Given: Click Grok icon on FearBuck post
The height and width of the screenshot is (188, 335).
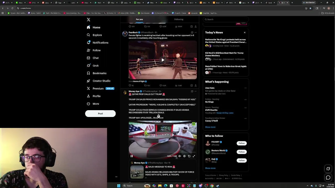Looking at the screenshot, I should tap(192, 33).
